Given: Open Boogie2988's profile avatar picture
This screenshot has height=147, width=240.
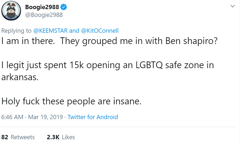Looking at the screenshot, I should click(11, 10).
